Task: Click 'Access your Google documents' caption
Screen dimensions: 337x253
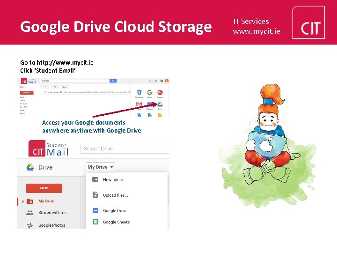Action: click(x=84, y=123)
